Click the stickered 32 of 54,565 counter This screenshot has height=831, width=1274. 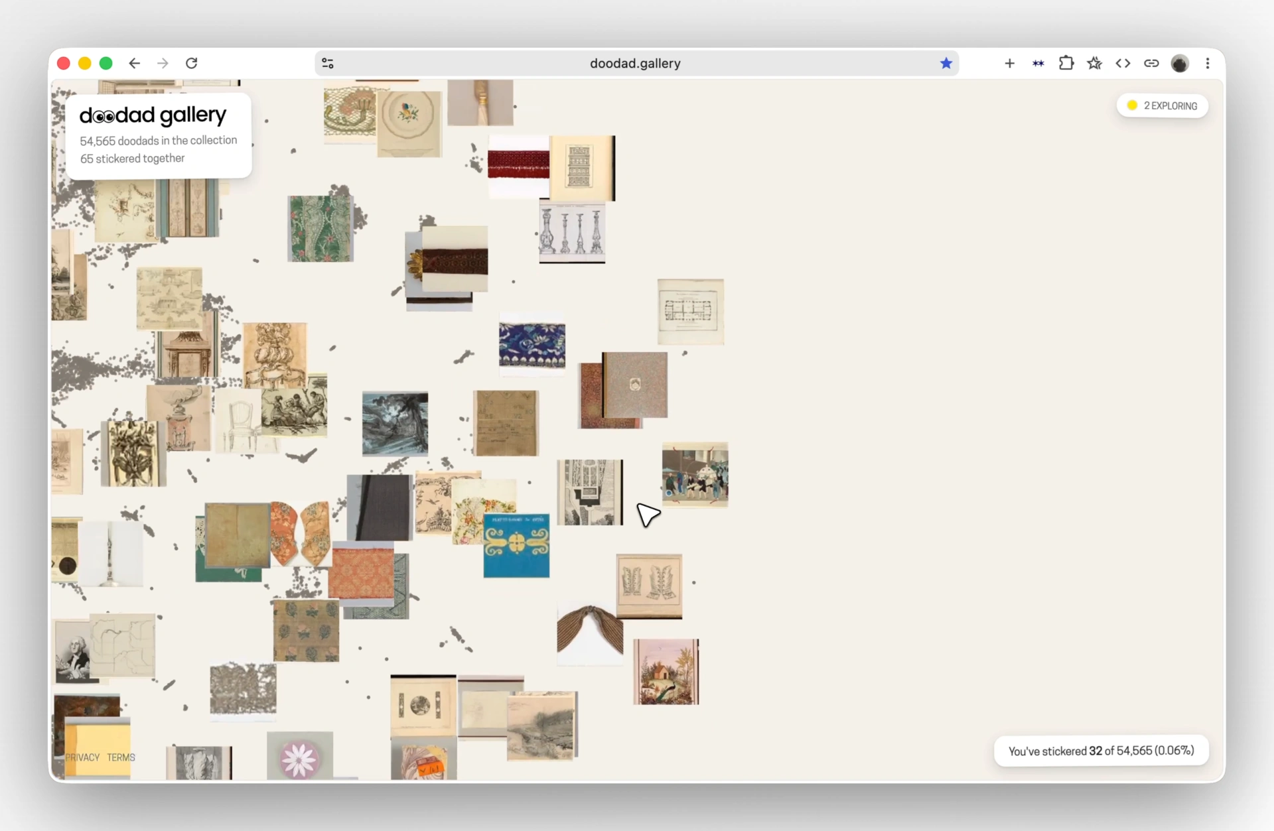1101,751
